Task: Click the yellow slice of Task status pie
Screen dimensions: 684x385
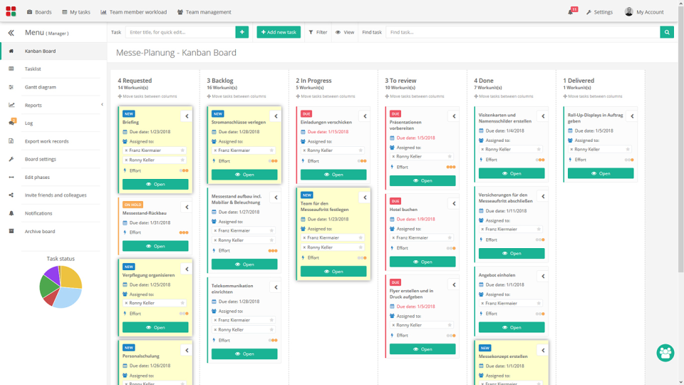Action: pyautogui.click(x=71, y=277)
